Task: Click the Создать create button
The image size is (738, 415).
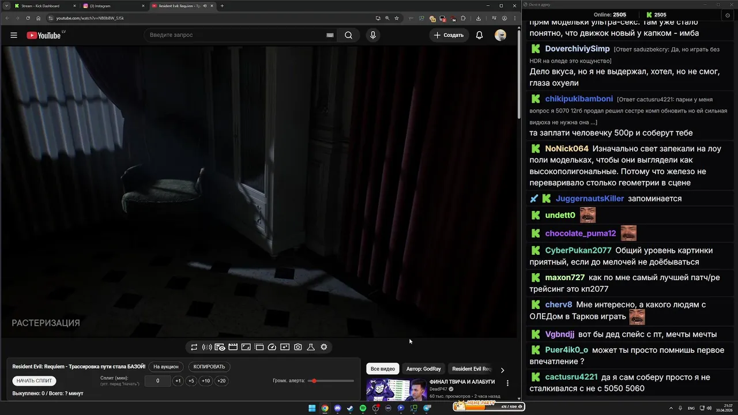Action: (x=449, y=35)
